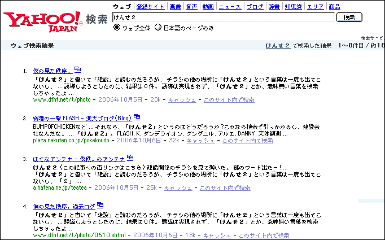Open the 動画 search tab
Viewport: 385px width, 240px height.
point(208,7)
